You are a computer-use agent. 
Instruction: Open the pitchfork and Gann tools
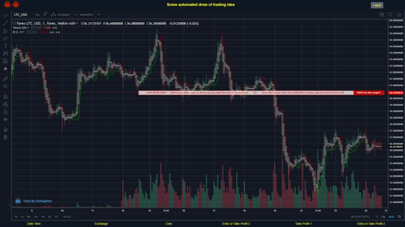[x=6, y=31]
